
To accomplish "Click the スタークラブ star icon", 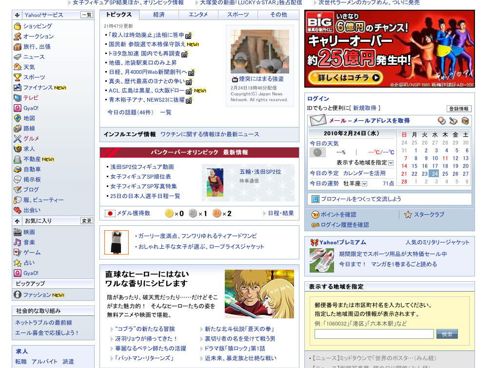I will (x=408, y=215).
